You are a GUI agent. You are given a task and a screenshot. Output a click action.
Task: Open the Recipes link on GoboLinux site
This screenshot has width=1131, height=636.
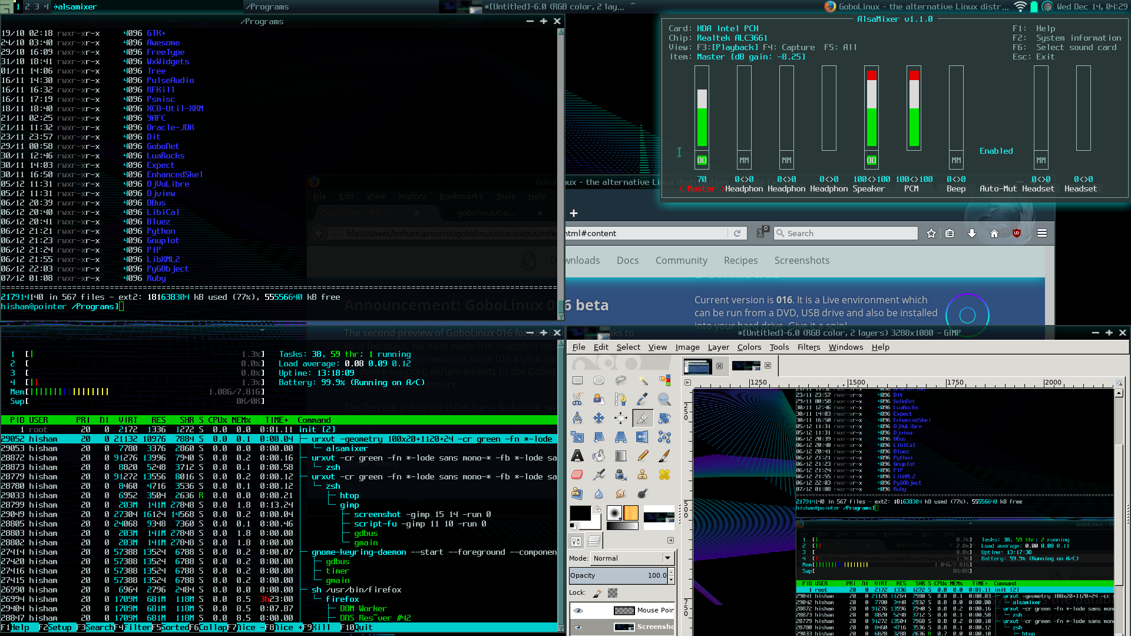pyautogui.click(x=740, y=260)
